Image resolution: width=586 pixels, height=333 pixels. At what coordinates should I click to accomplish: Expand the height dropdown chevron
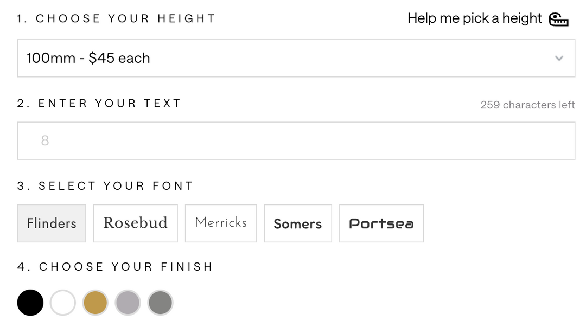click(559, 59)
